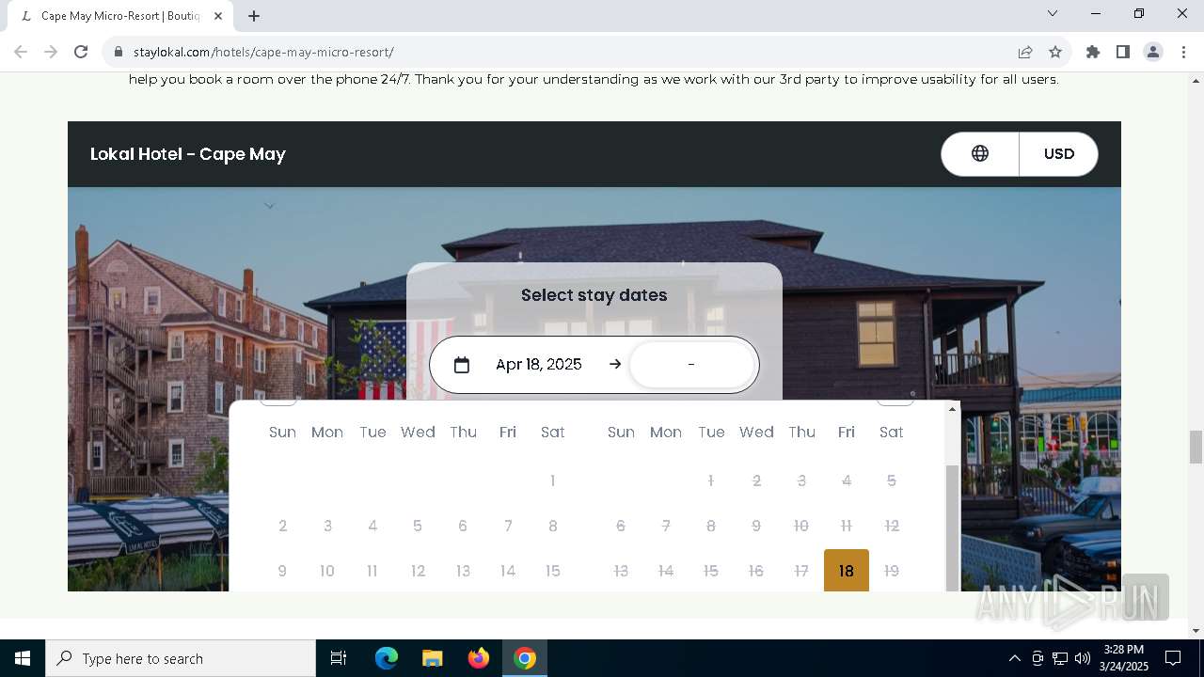Toggle the Chrome side panel icon
The image size is (1204, 677).
click(x=1123, y=52)
